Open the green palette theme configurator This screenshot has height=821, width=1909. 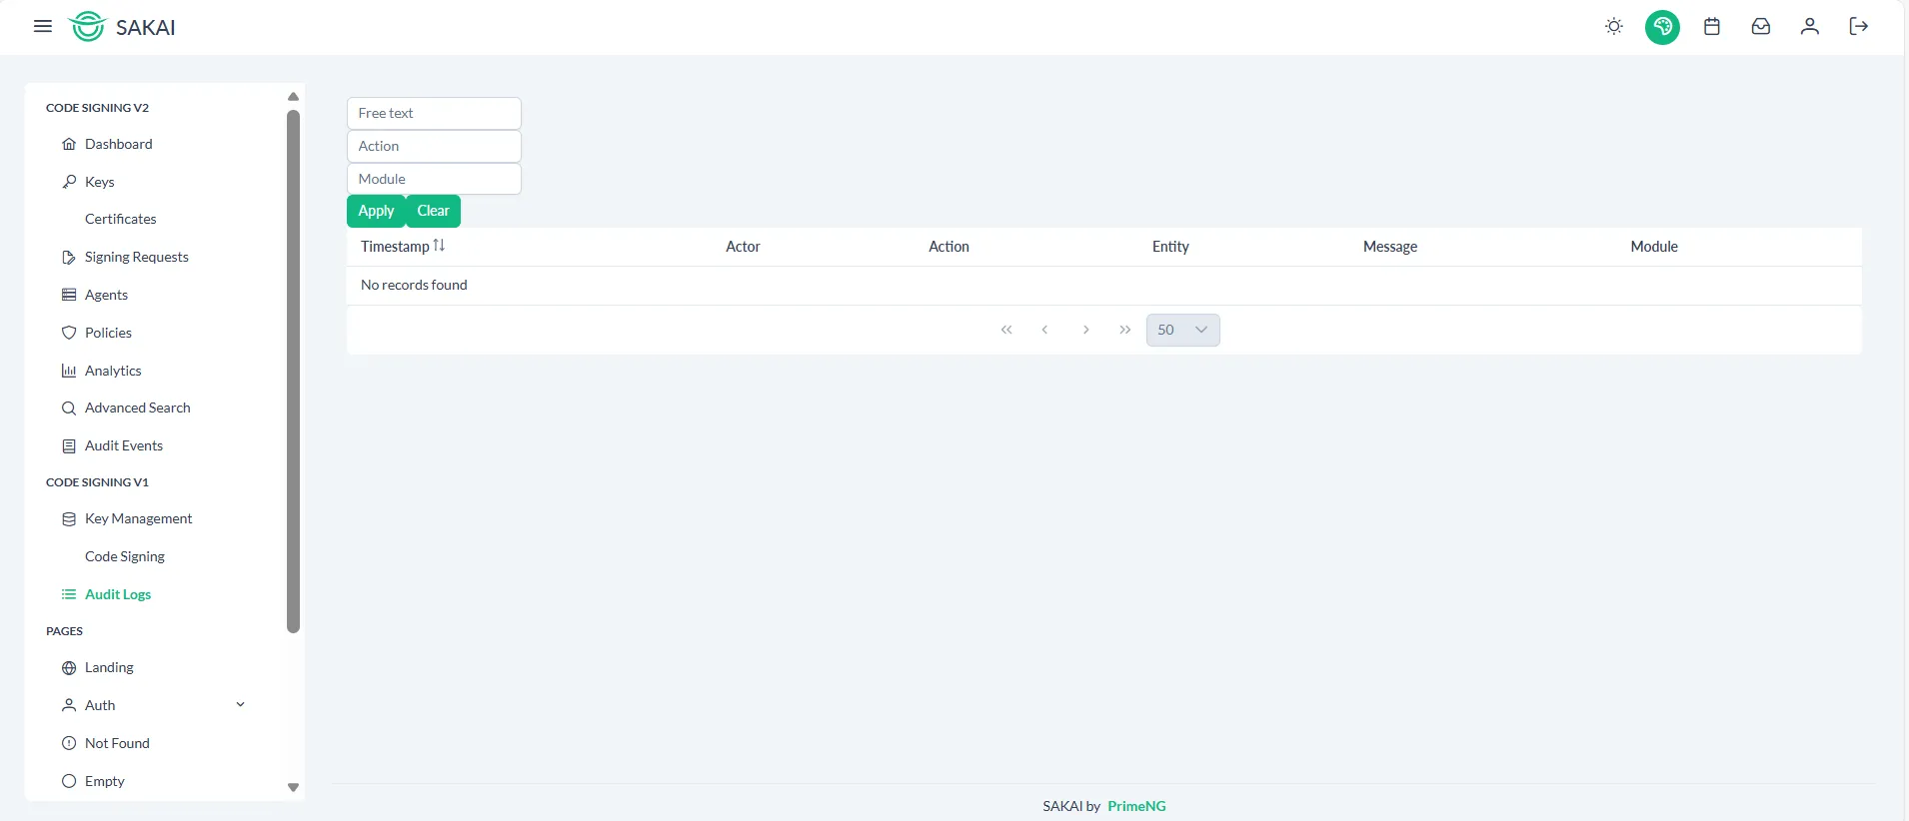tap(1662, 27)
